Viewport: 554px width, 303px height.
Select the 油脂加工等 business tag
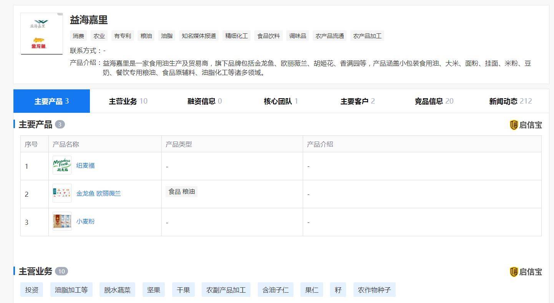click(71, 290)
